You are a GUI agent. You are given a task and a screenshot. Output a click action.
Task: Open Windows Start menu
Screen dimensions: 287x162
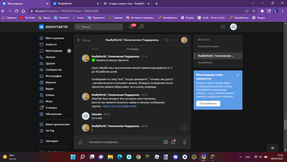point(73,157)
